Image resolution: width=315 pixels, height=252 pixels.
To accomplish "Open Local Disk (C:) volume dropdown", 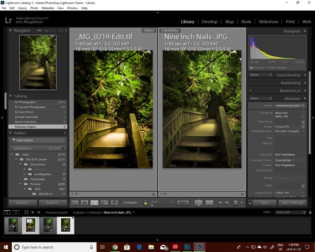I will pyautogui.click(x=63, y=148).
